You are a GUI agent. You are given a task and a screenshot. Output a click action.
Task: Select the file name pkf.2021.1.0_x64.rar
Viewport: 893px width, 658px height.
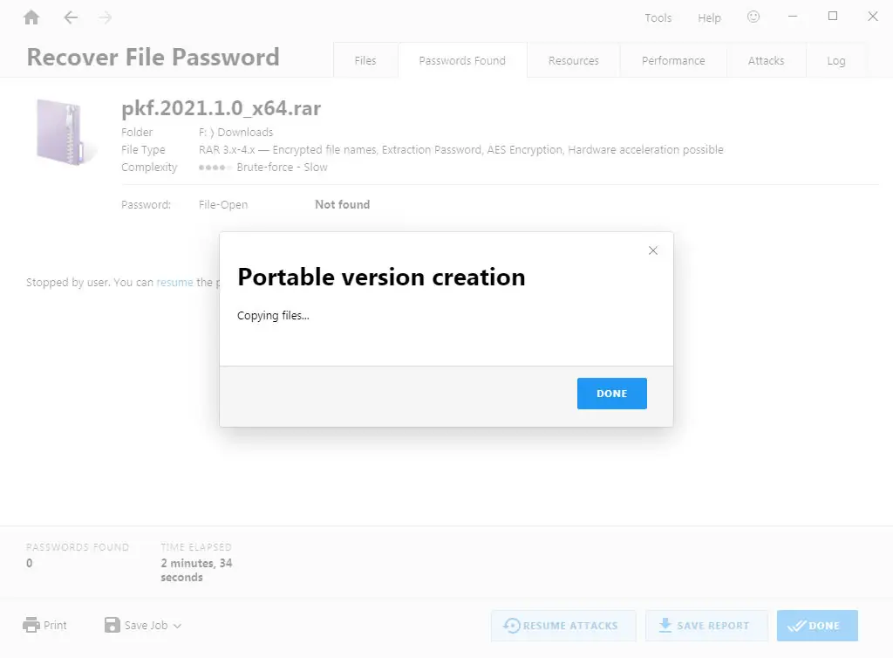coord(221,108)
